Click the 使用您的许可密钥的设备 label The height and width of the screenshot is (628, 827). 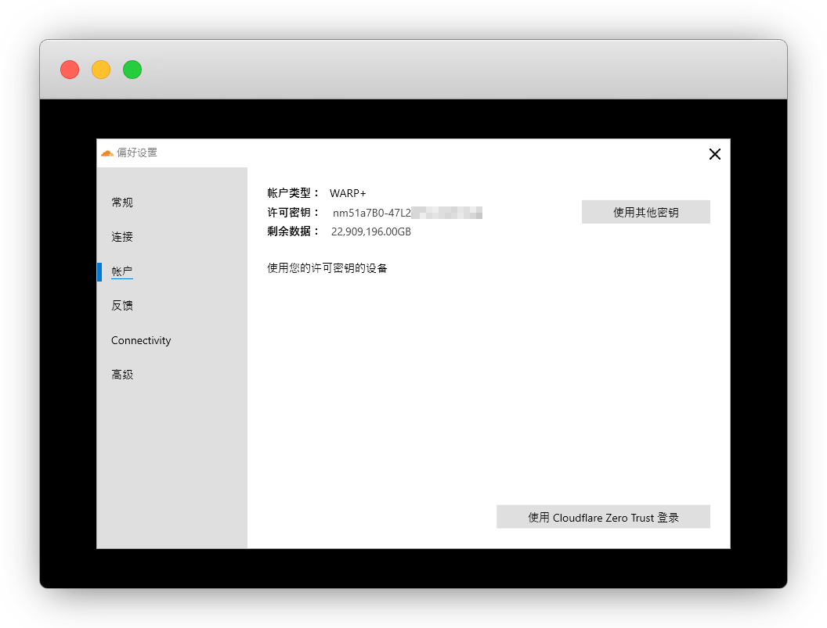(327, 268)
